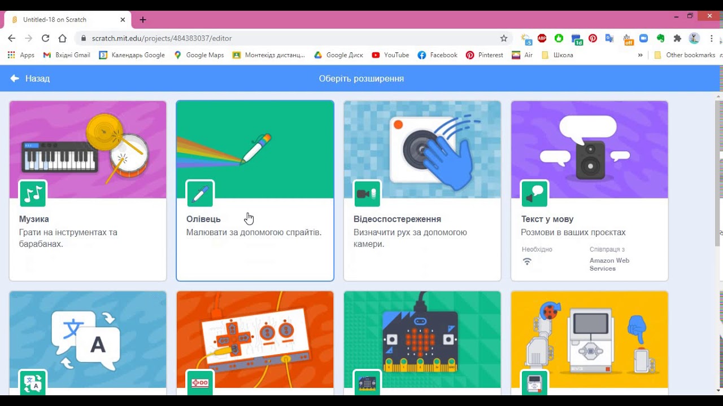Open the Календарь Google bookmark
Viewport: 723px width, 406px height.
132,55
